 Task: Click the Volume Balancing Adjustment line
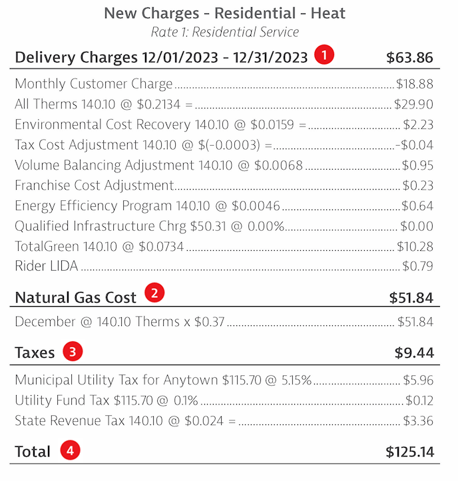(224, 165)
